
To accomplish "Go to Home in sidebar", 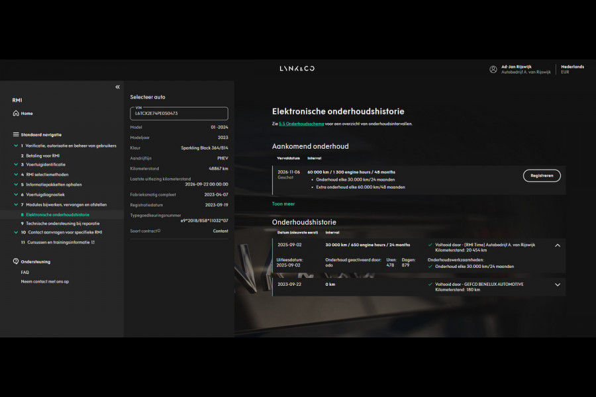I will coord(26,113).
